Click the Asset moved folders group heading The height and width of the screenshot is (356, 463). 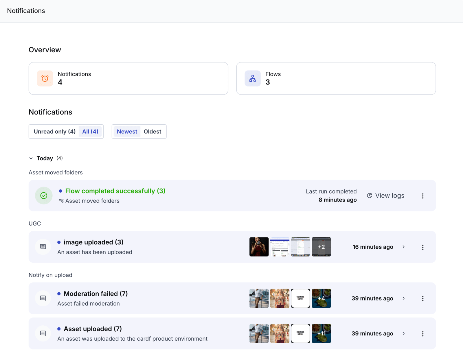56,172
